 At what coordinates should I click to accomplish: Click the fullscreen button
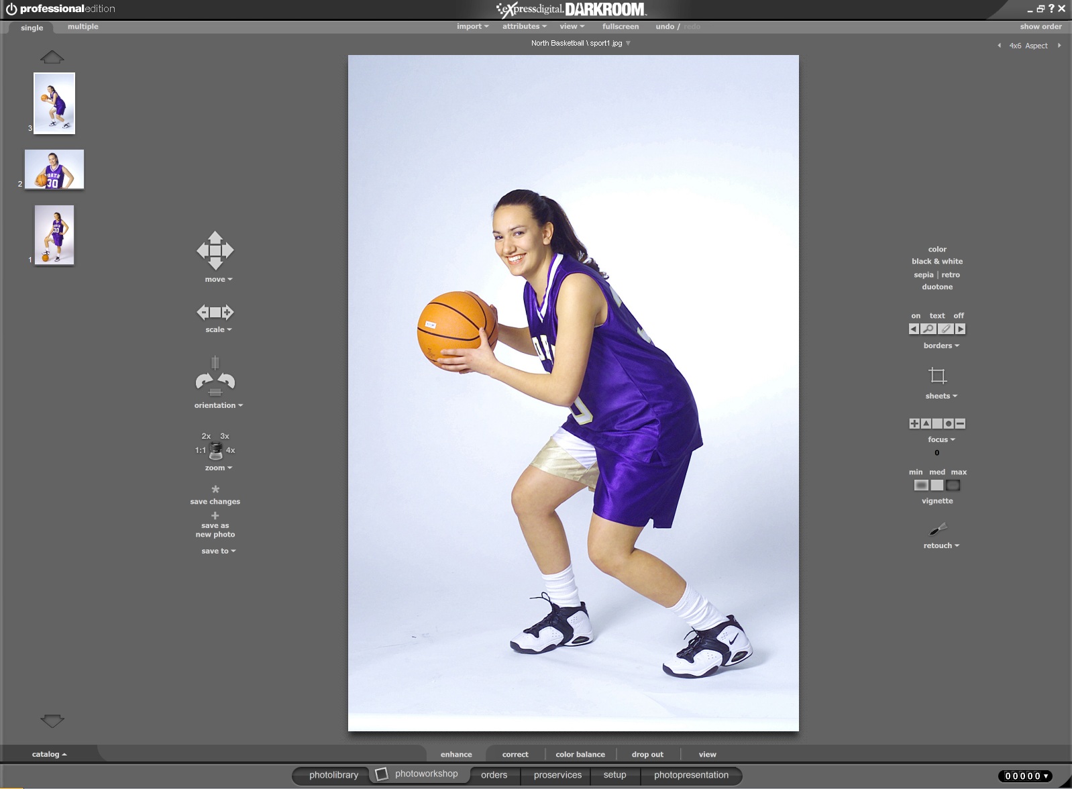tap(621, 27)
